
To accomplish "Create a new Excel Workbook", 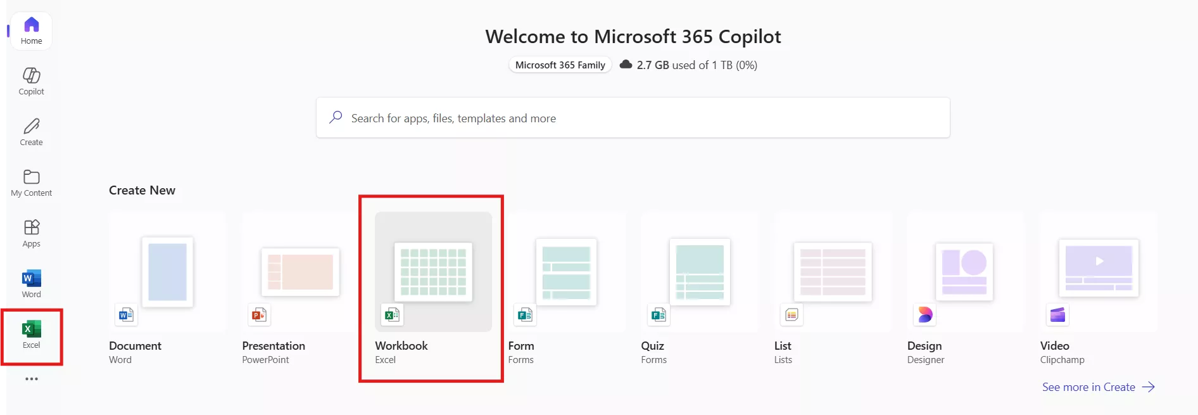I will pyautogui.click(x=433, y=272).
